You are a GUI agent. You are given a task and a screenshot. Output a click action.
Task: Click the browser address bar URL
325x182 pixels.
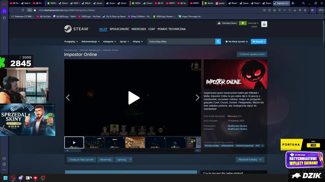[x=67, y=10]
